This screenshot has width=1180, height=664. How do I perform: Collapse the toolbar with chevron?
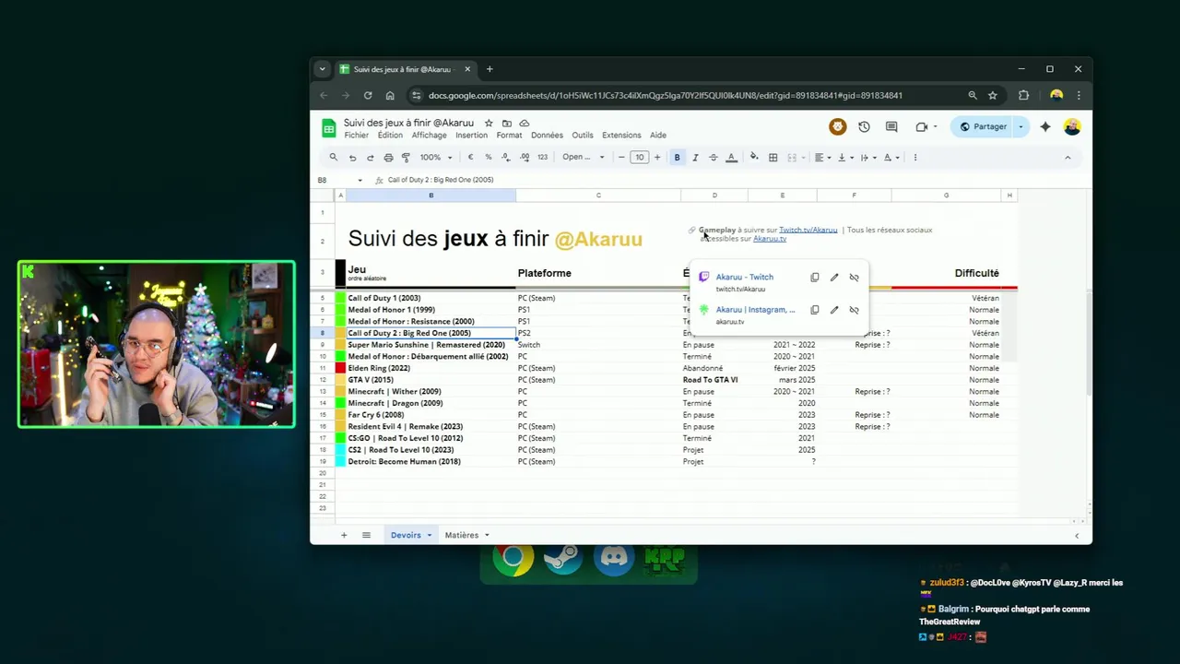click(x=1068, y=158)
